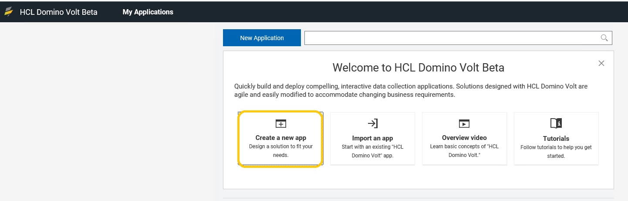The image size is (628, 201).
Task: Open the "Overview video" heading link
Action: tap(464, 138)
